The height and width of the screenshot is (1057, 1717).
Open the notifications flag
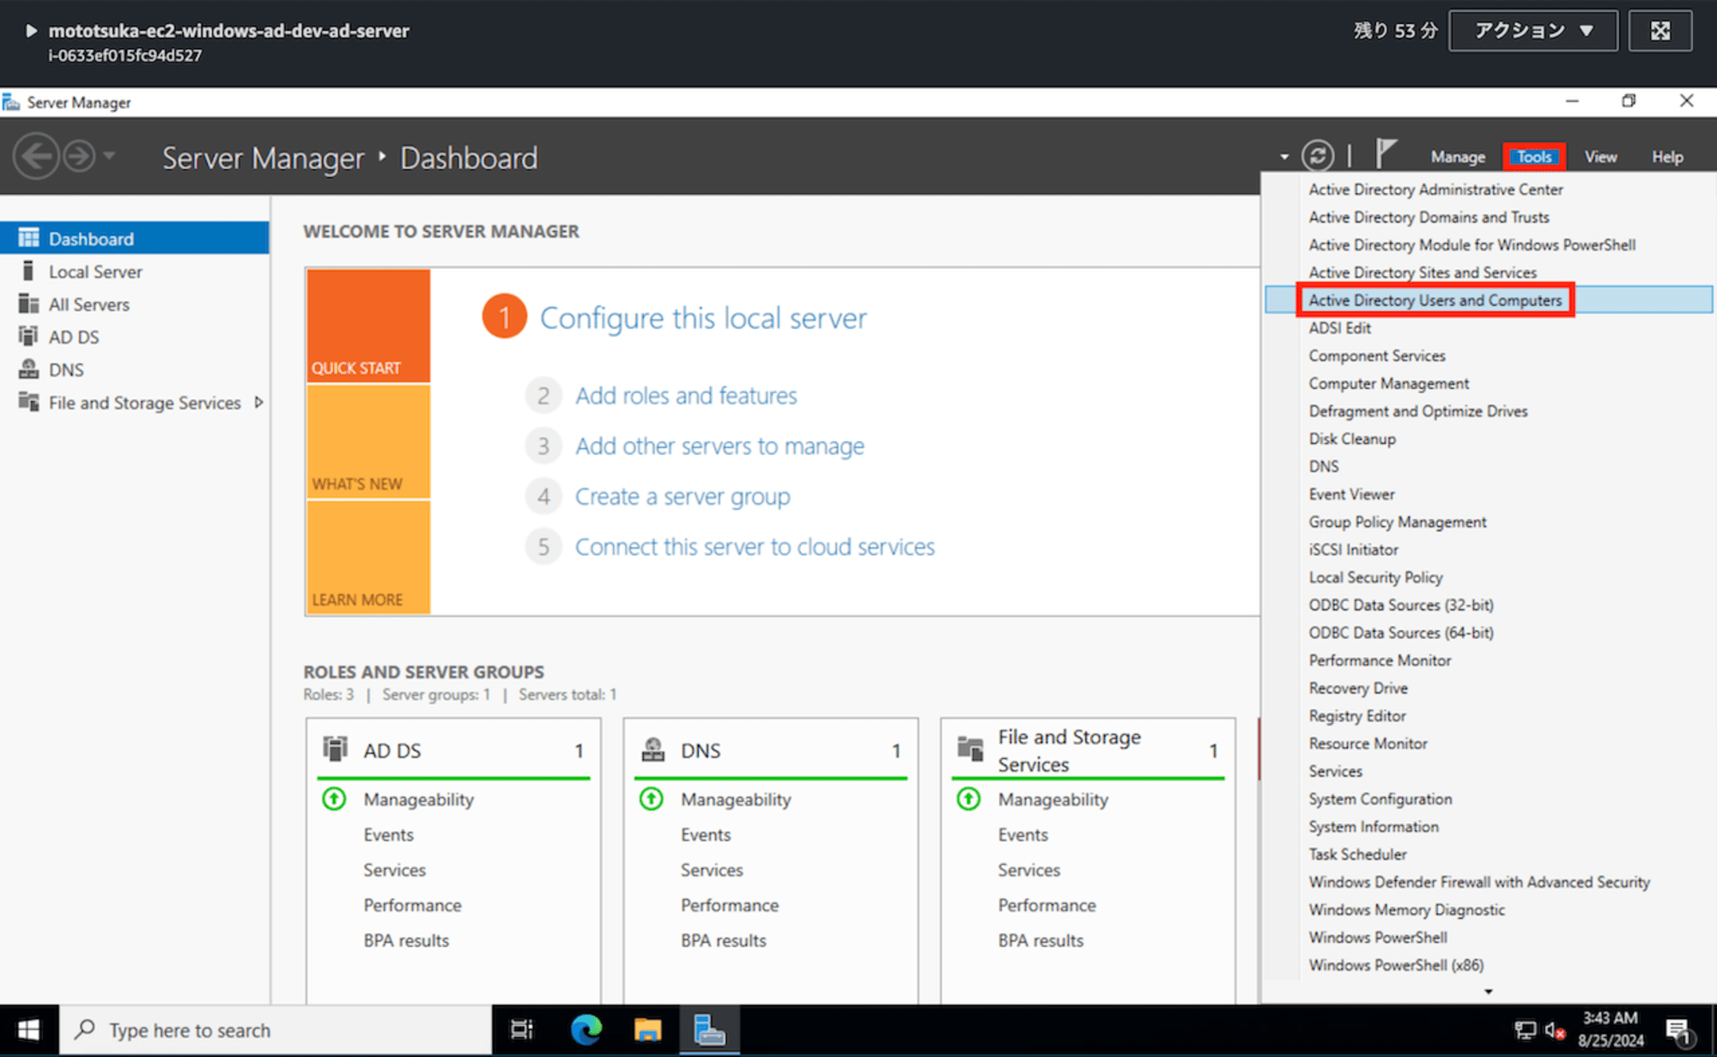point(1386,154)
